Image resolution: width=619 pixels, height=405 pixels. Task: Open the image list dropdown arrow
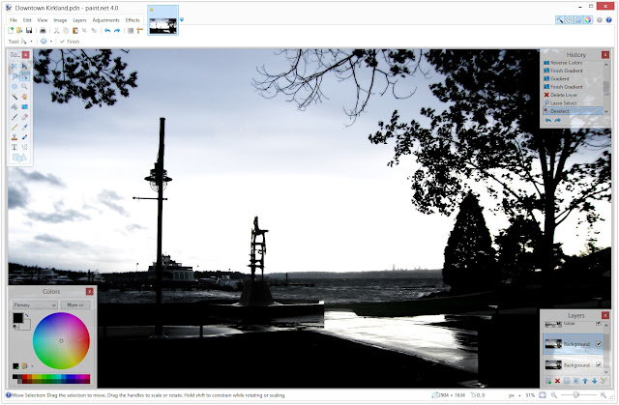pyautogui.click(x=182, y=19)
